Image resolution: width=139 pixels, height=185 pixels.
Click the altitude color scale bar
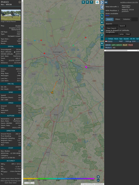59,179
